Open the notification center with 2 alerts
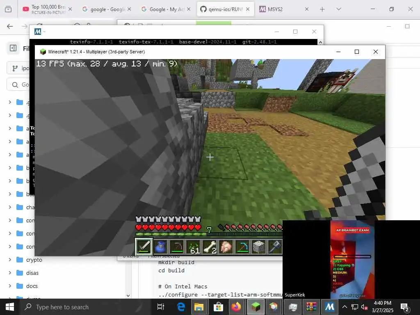 point(404,307)
